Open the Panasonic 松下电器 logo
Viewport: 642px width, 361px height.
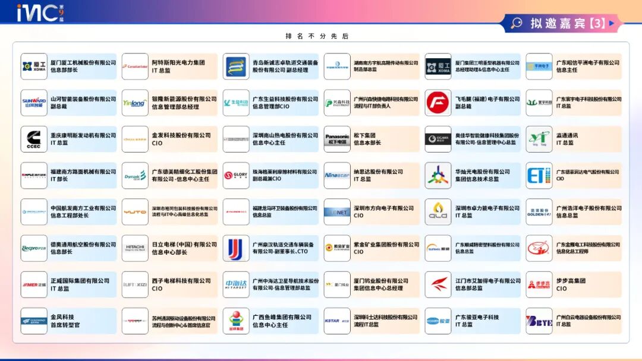[337, 139]
